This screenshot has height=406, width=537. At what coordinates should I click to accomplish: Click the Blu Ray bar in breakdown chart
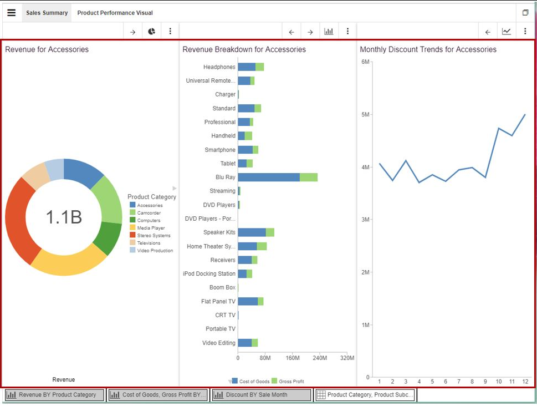click(x=278, y=177)
